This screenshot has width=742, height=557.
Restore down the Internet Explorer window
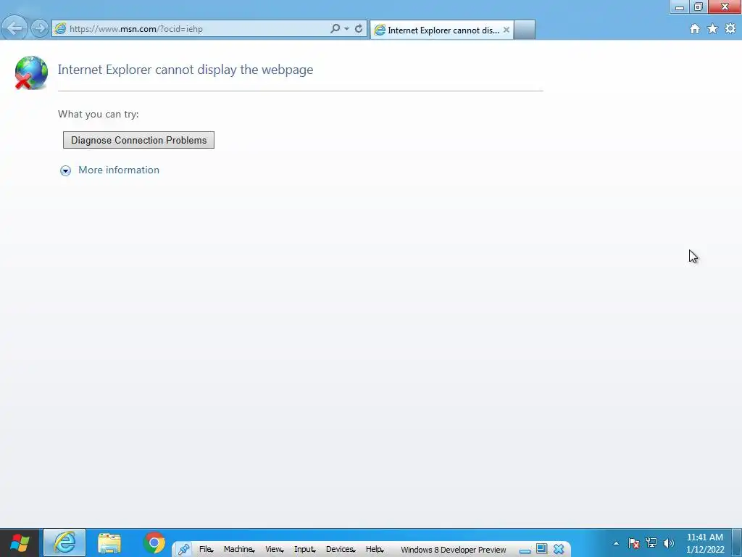pos(699,7)
